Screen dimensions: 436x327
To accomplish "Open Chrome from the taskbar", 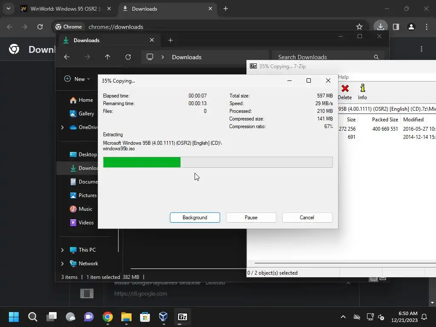I will [x=108, y=317].
